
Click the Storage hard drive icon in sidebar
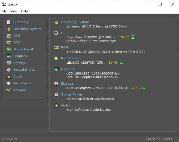point(9,63)
